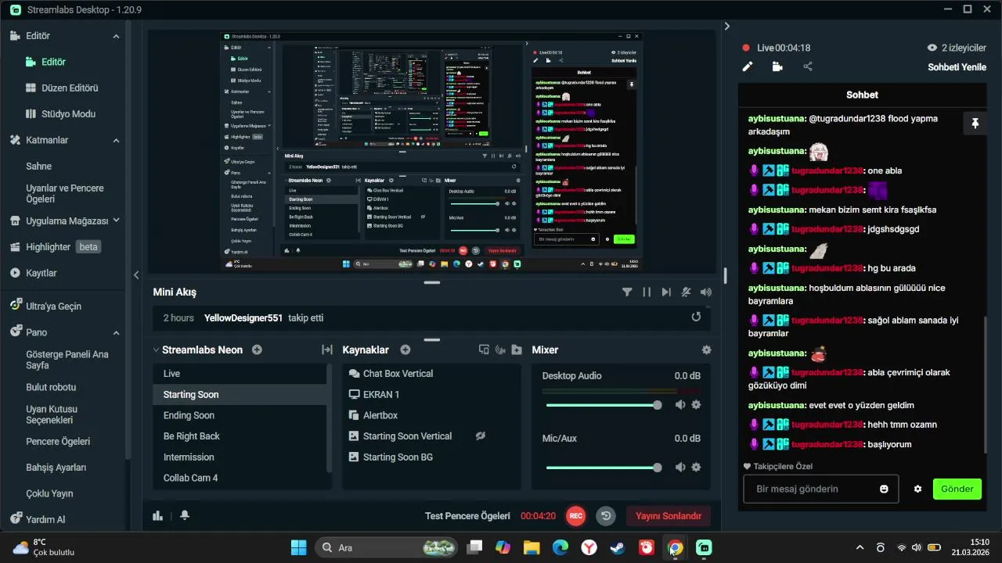Open Highlighter beta in the sidebar
Viewport: 1002px width, 563px height.
pyautogui.click(x=56, y=246)
